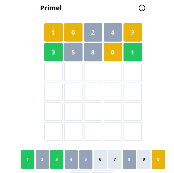This screenshot has height=173, width=174.
Task: Tap the unused 7 key on keypad
Action: point(115,159)
